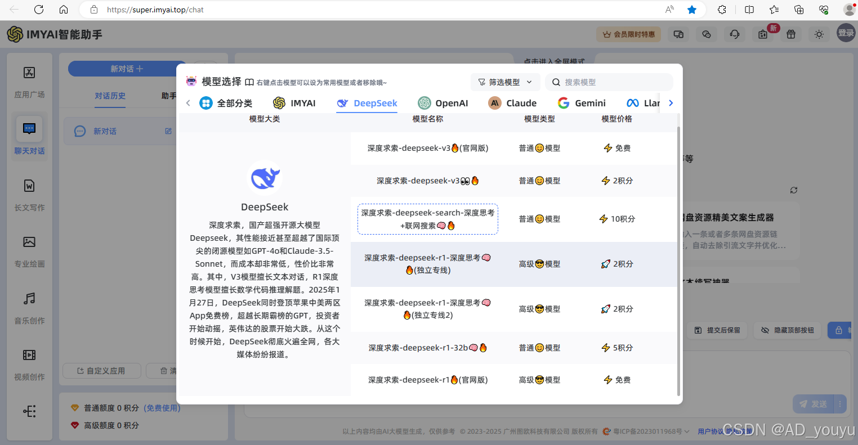Switch to the Gemini model tab
Viewport: 858px width, 445px height.
point(582,103)
